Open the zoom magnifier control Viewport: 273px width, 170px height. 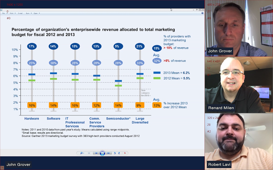[x=82, y=153]
